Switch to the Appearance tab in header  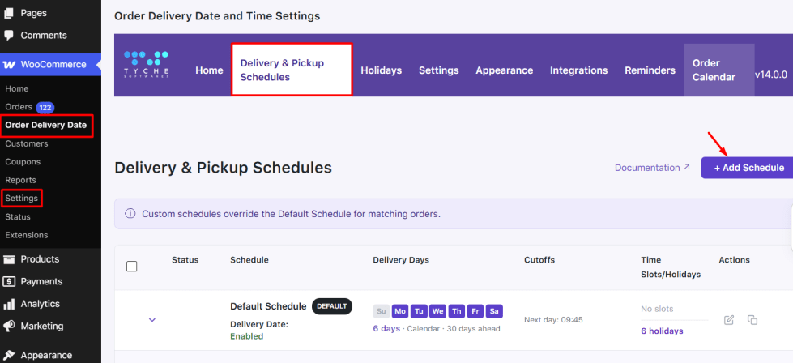[x=504, y=70]
